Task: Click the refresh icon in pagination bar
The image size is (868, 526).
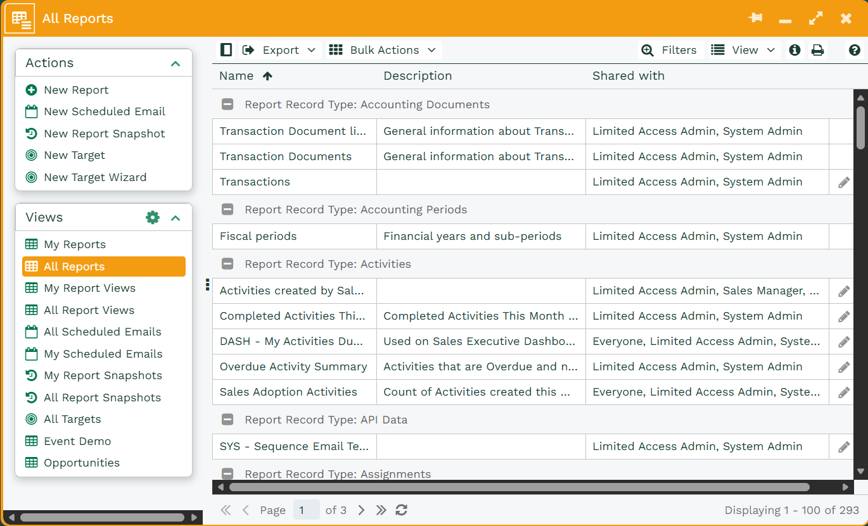Action: [401, 510]
